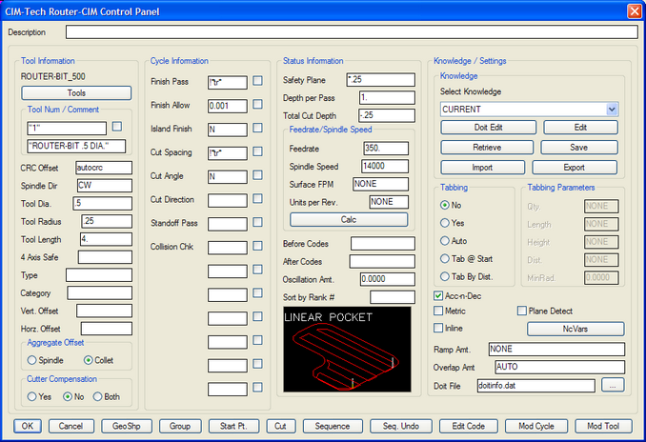Image resolution: width=646 pixels, height=442 pixels.
Task: Click the Tool Dia. input field
Action: (x=103, y=203)
